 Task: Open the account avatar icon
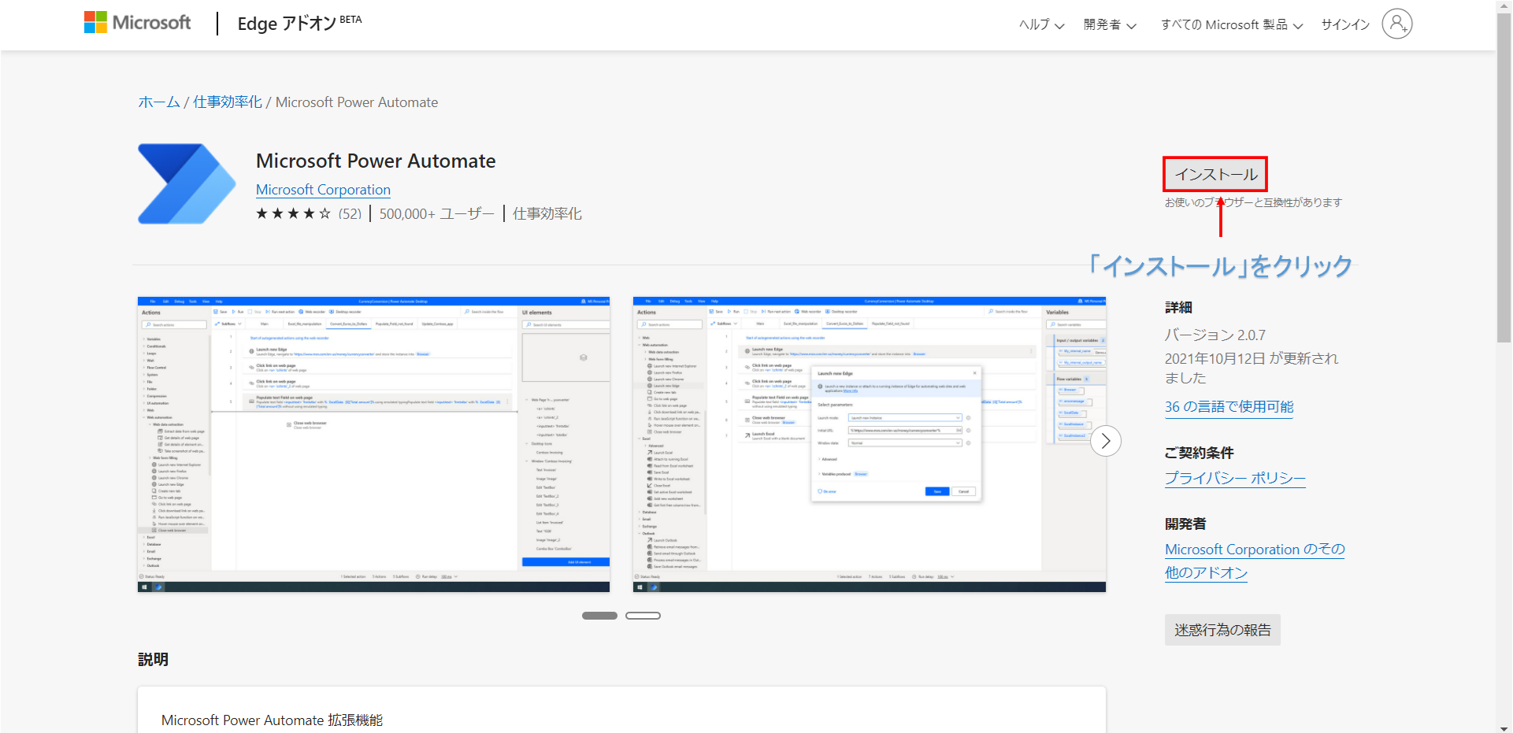pyautogui.click(x=1397, y=24)
